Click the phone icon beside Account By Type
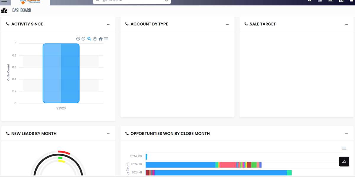 (x=127, y=24)
